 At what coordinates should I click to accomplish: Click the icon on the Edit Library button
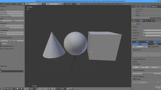1,41
